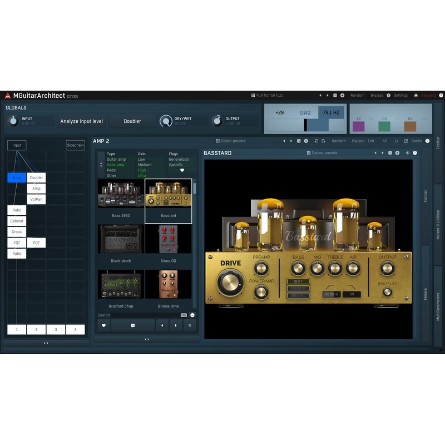Click the trash icon in device browser
The height and width of the screenshot is (445, 445).
pyautogui.click(x=190, y=325)
